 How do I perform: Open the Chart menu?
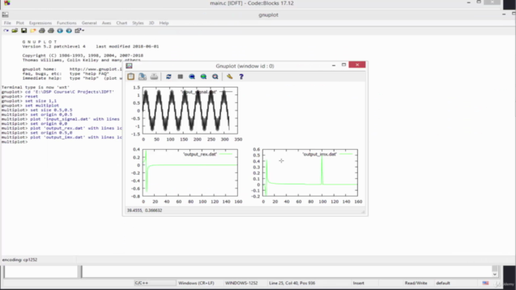(122, 23)
